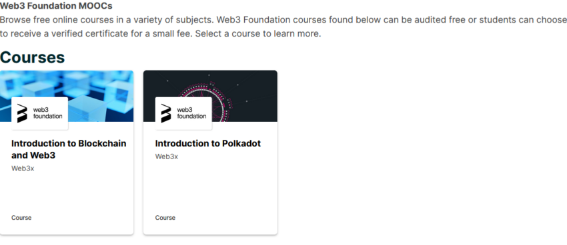The image size is (567, 245).
Task: Open Introduction to Blockchain and Web3 course
Action: pos(69,149)
